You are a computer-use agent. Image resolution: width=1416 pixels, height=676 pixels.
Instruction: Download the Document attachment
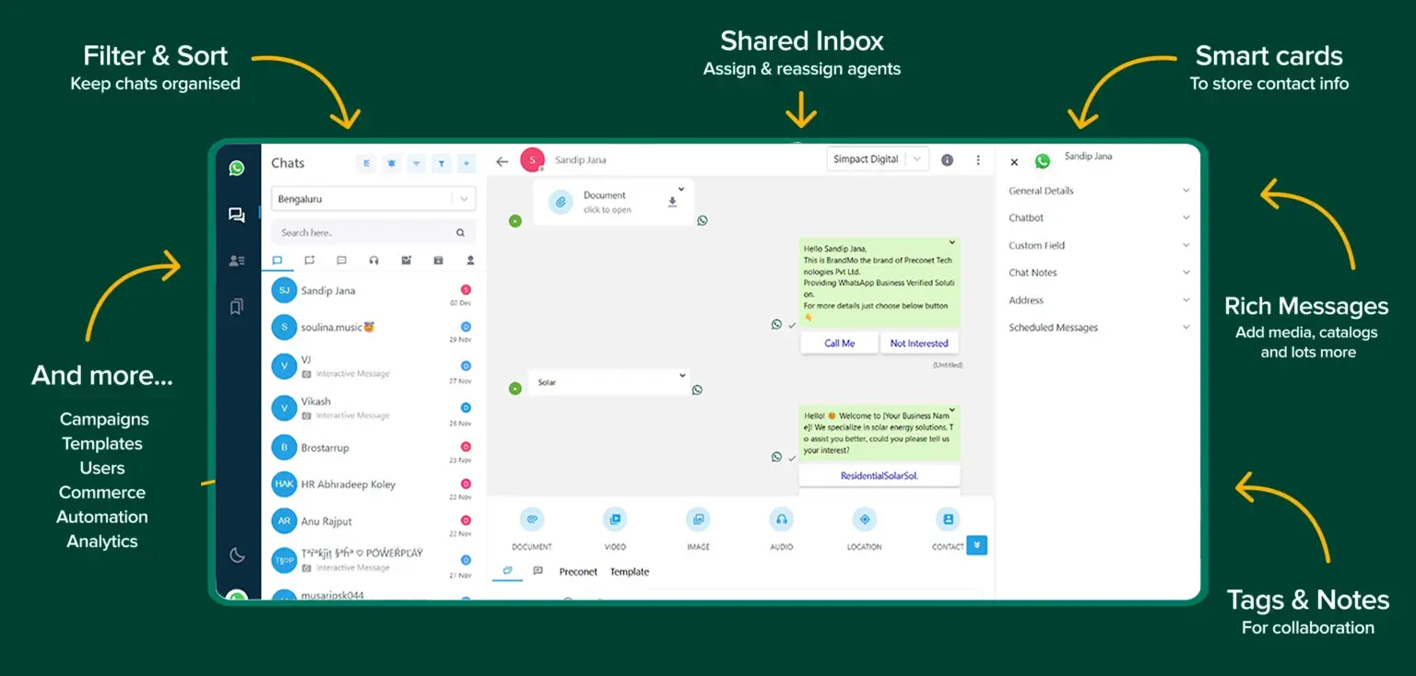tap(672, 203)
